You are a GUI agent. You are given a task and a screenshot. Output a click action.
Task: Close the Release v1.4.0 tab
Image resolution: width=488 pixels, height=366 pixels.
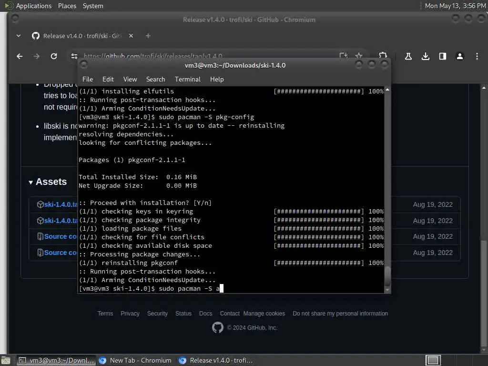pos(131,36)
